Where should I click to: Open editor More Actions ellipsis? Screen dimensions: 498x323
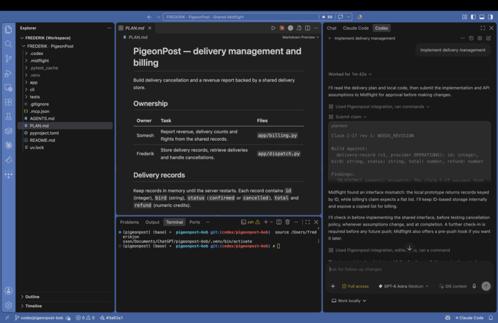316,28
